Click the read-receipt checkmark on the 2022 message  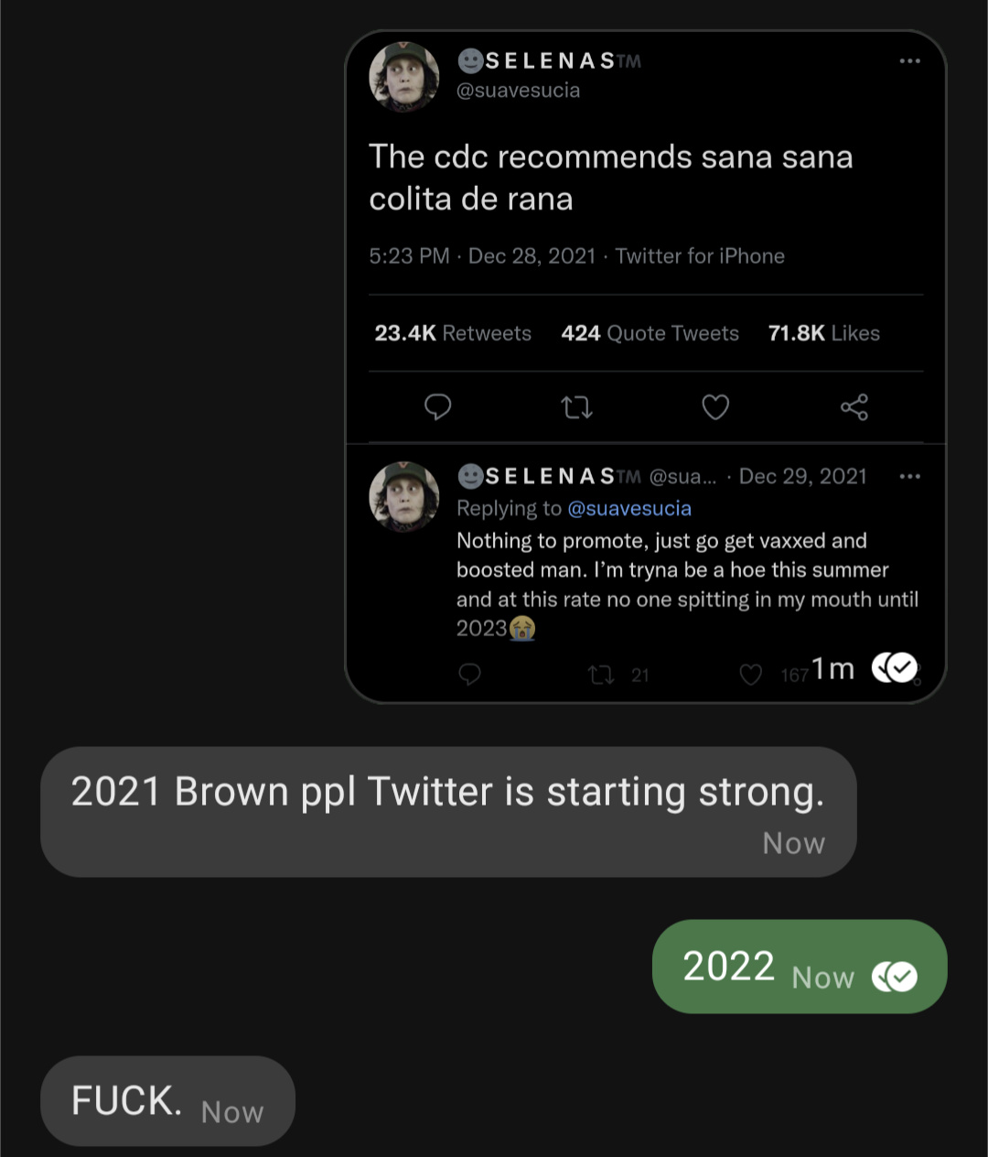point(895,978)
